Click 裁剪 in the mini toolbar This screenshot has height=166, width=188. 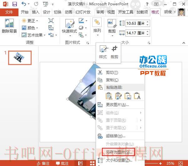114,52
